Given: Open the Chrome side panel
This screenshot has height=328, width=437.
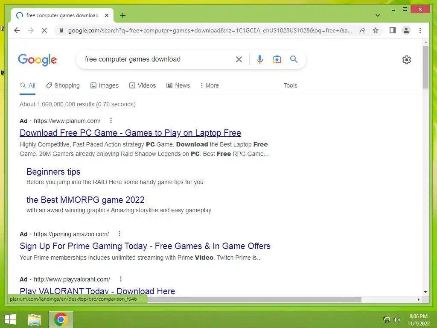Looking at the screenshot, I should coord(393,30).
